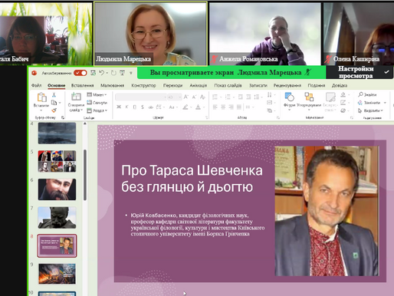Switch to the Рецензування ribbon tab

click(287, 85)
